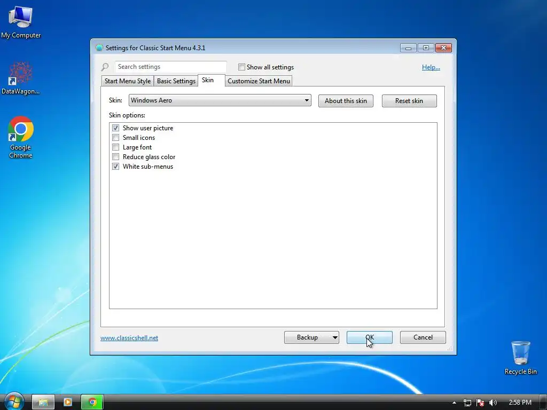547x410 pixels.
Task: Open the Recycle Bin icon
Action: click(x=520, y=358)
